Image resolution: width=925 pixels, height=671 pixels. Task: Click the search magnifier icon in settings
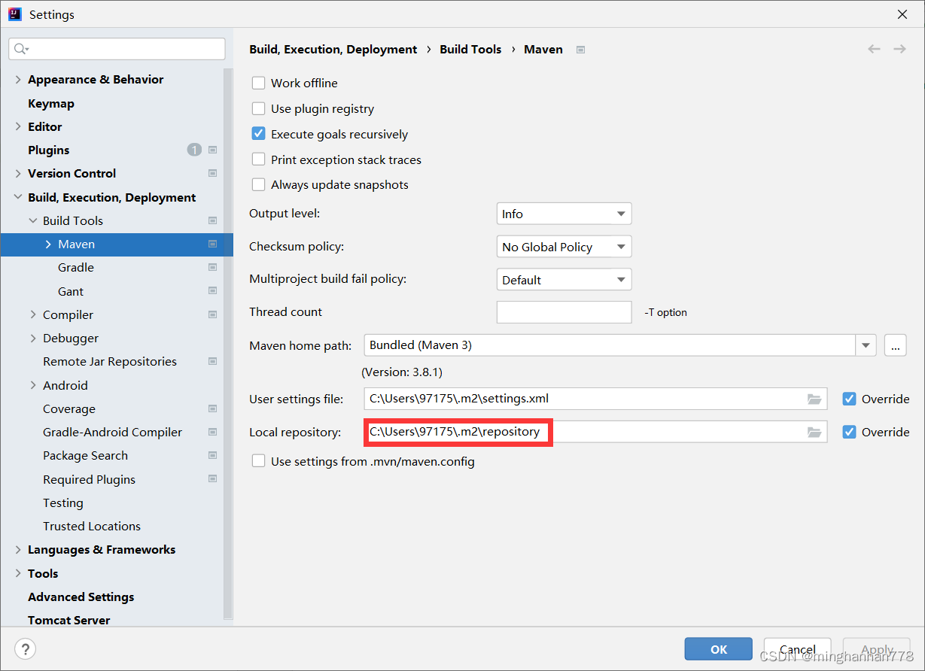click(20, 49)
